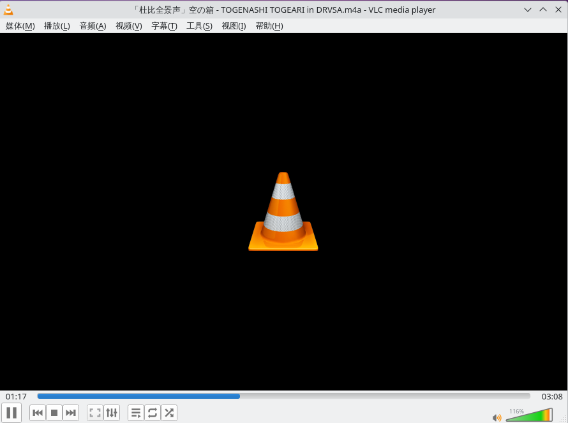The width and height of the screenshot is (568, 423).
Task: Adjust the volume slider at 116%
Action: 529,415
